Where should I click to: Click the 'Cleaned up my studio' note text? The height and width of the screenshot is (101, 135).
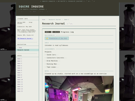76,74
